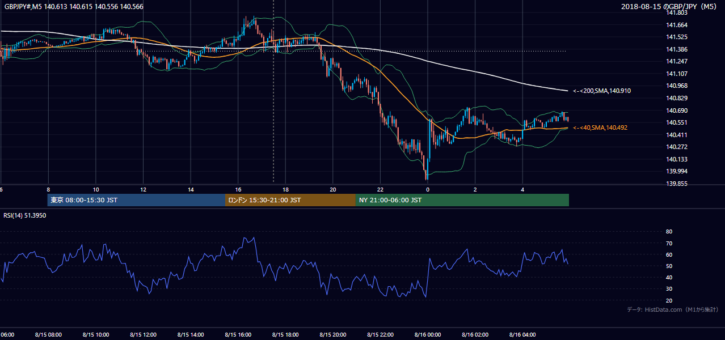The height and width of the screenshot is (340, 725).
Task: Click the RSI(14) 51.3950 indicator label
Action: click(x=25, y=216)
